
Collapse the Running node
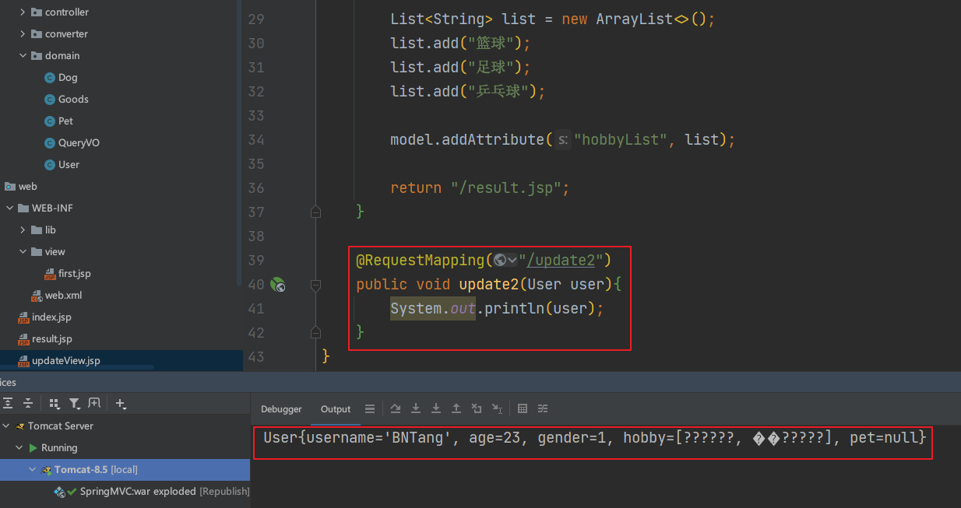click(19, 448)
